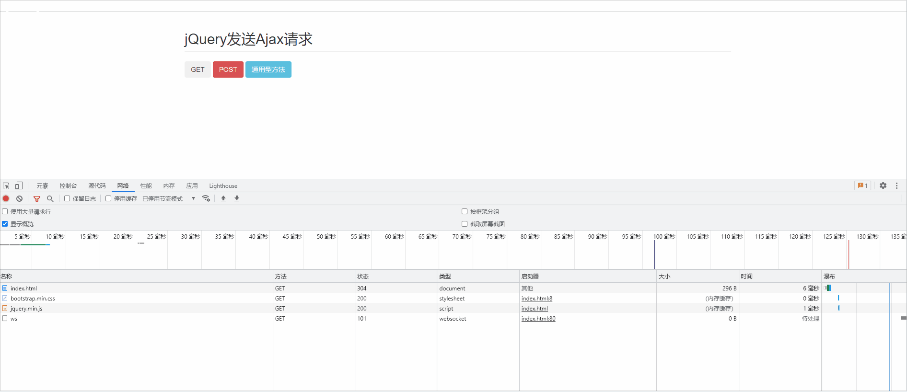Viewport: 907px width, 392px height.
Task: Uncheck the 显示概览 checkbox
Action: [5, 224]
